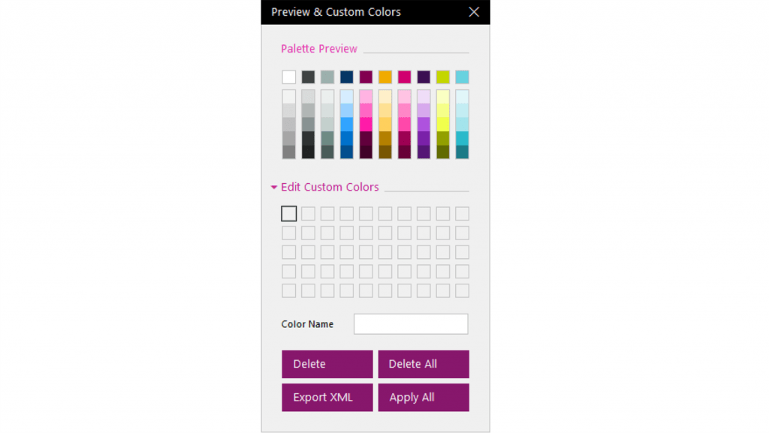Collapse the Edit Custom Colors section
This screenshot has height=433, width=769.
tap(274, 188)
